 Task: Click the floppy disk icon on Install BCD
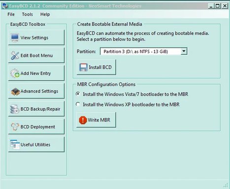[x=83, y=67]
